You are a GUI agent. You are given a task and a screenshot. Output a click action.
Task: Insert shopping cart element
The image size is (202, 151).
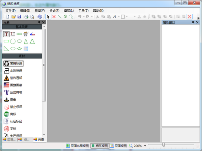pyautogui.click(x=26, y=34)
